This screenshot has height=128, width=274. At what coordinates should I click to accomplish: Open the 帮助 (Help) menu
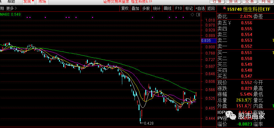coord(11,2)
